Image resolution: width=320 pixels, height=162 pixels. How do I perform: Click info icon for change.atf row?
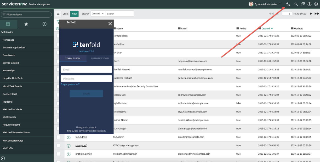pyautogui.click(x=68, y=146)
